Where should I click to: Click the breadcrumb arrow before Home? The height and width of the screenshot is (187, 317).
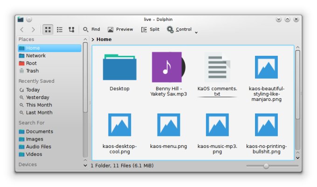[93, 40]
